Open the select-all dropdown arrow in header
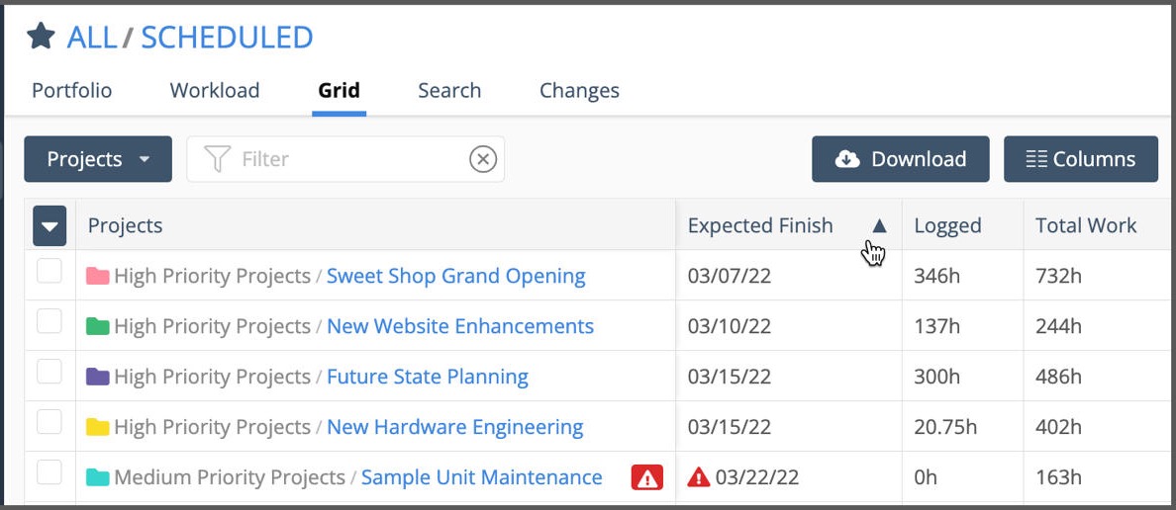 [x=49, y=226]
